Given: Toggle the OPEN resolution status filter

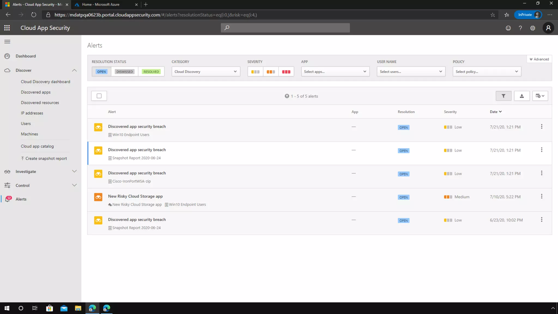Looking at the screenshot, I should click(101, 72).
